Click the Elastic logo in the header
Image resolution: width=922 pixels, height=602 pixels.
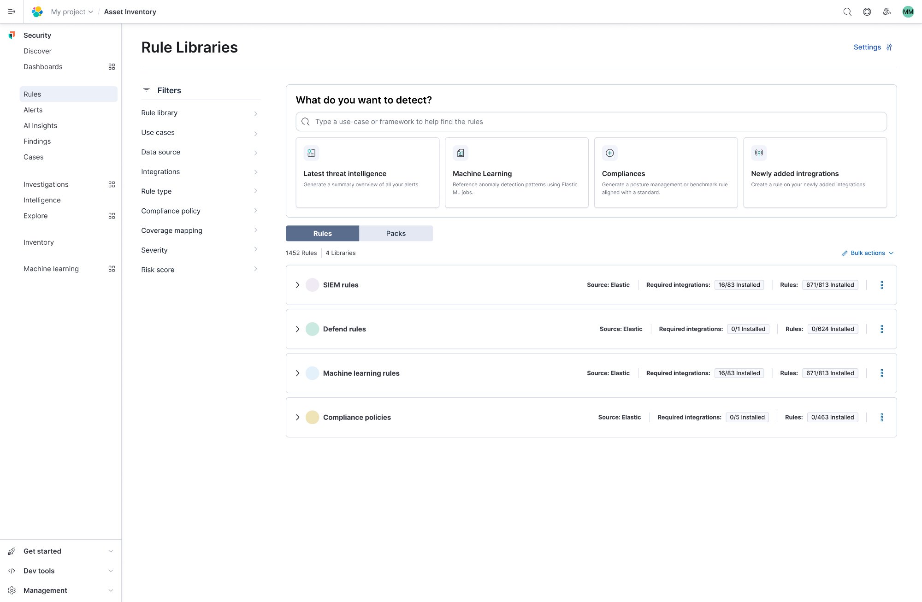37,12
